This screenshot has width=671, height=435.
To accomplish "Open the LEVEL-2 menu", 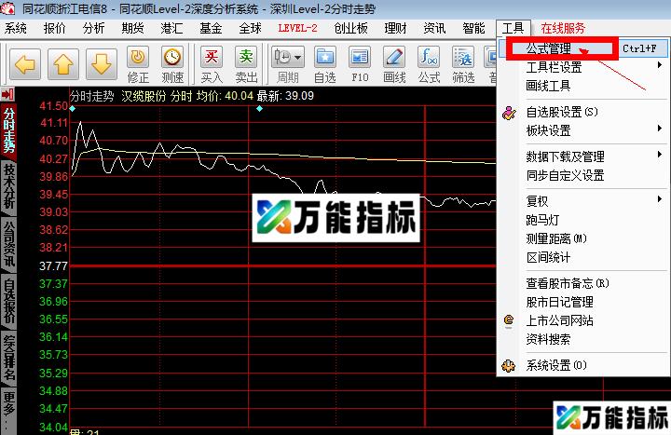I will pos(297,29).
